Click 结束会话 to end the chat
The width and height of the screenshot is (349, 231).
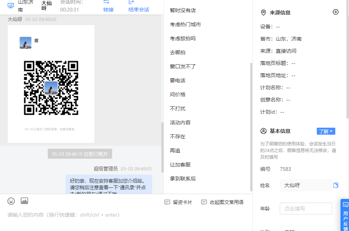coord(139,10)
